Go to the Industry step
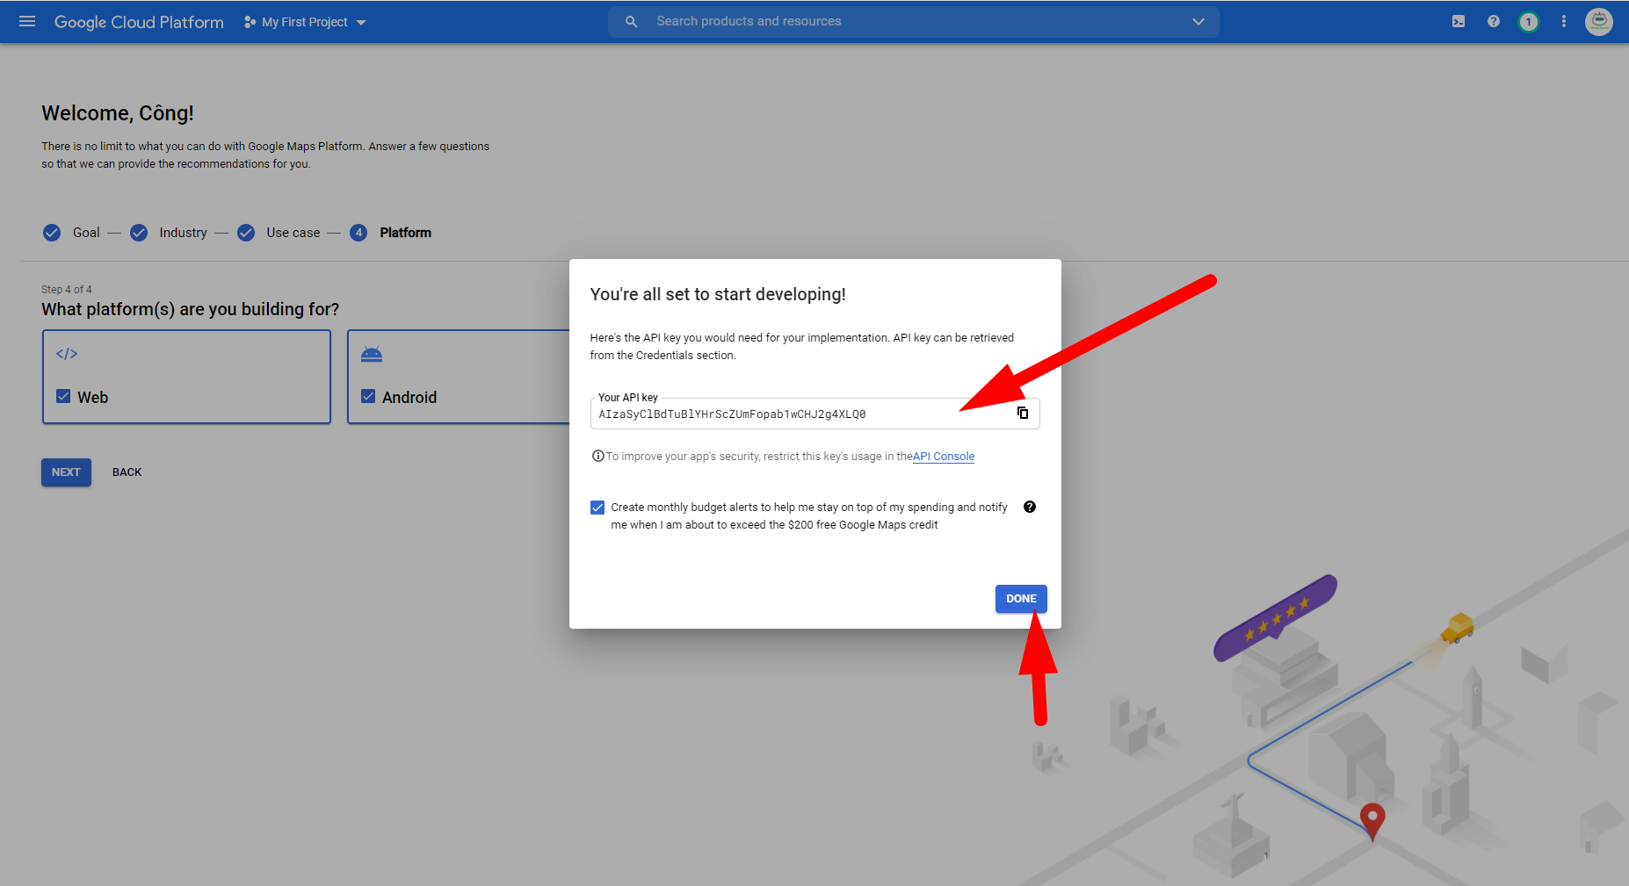The height and width of the screenshot is (886, 1629). (183, 233)
